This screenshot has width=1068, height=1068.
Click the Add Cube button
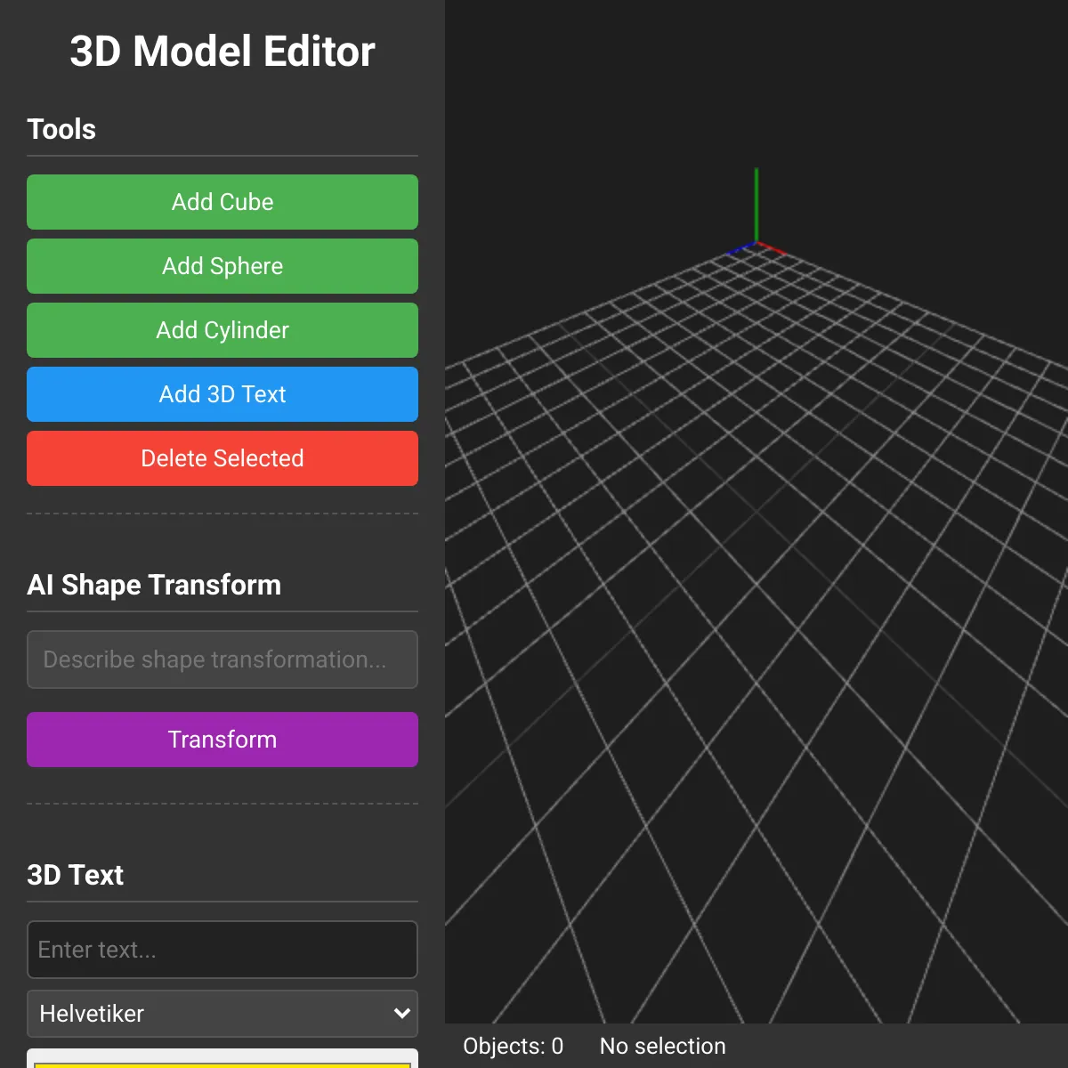tap(222, 202)
